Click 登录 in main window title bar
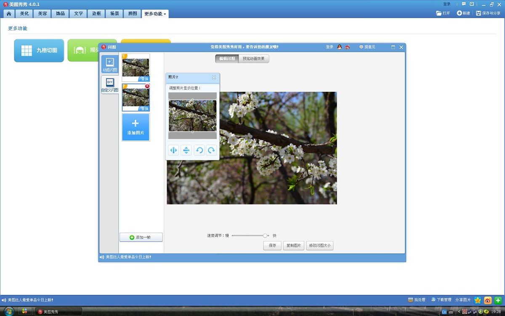 [447, 4]
